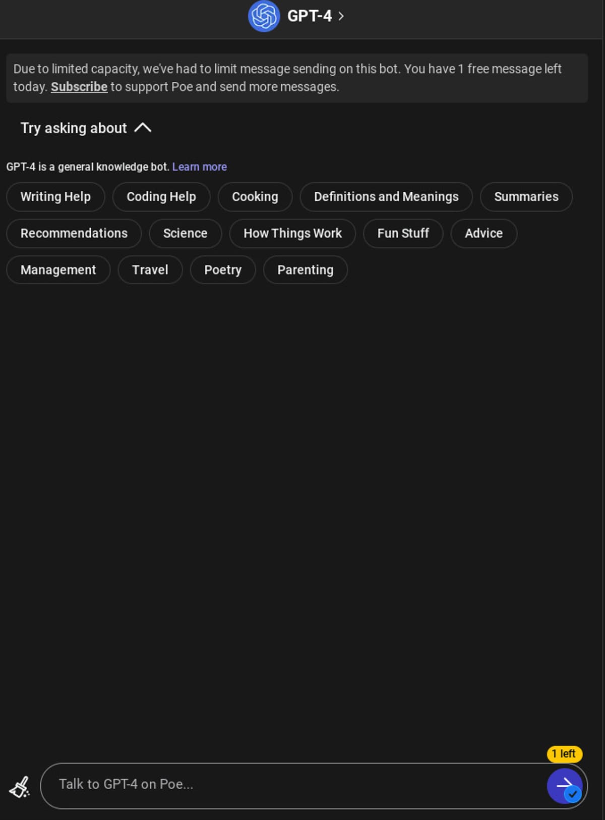605x820 pixels.
Task: Open the Subscribe link
Action: (x=79, y=87)
